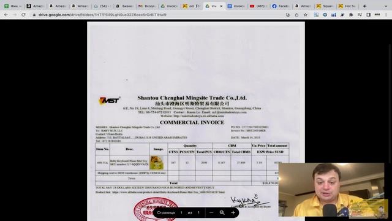Reset zoom with the magnifier button

222,213
